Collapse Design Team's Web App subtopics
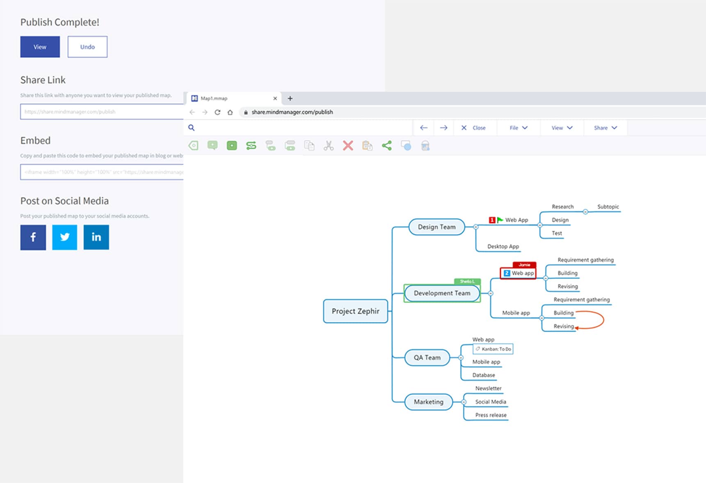 pos(540,225)
